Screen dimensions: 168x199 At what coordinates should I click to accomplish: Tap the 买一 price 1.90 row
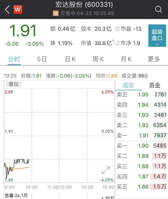point(141,146)
